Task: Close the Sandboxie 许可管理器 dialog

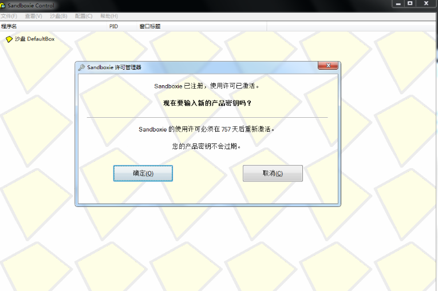Action: (x=328, y=66)
